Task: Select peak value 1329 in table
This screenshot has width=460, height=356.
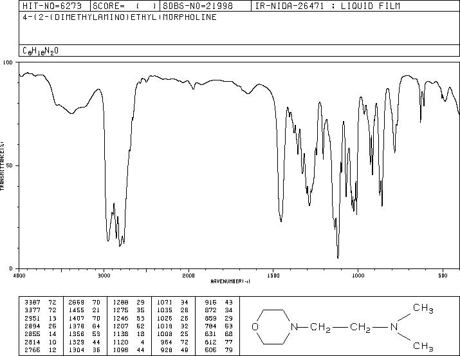Action: click(77, 342)
